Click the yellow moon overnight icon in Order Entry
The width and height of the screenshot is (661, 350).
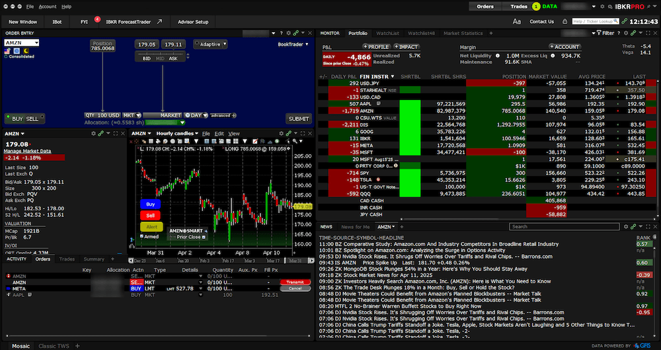click(26, 51)
